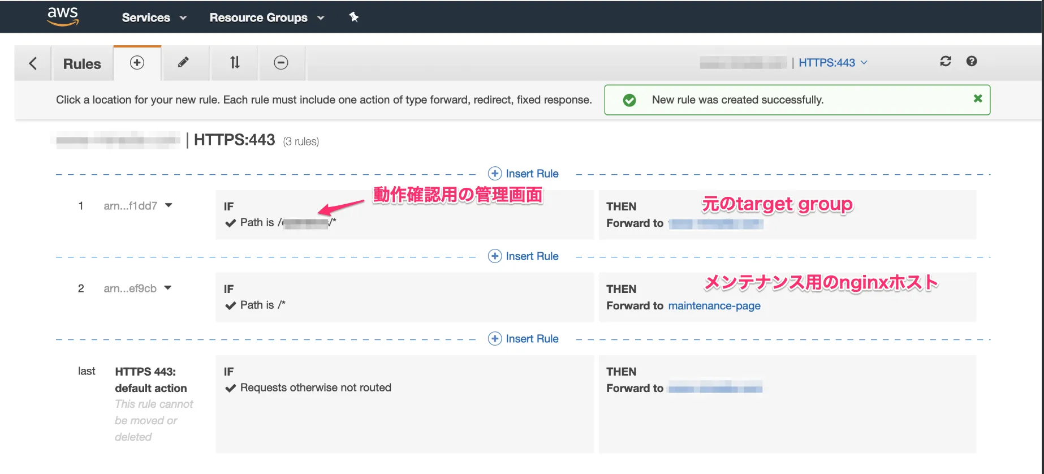Viewport: 1044px width, 474px height.
Task: Open the help question mark icon
Action: (971, 62)
